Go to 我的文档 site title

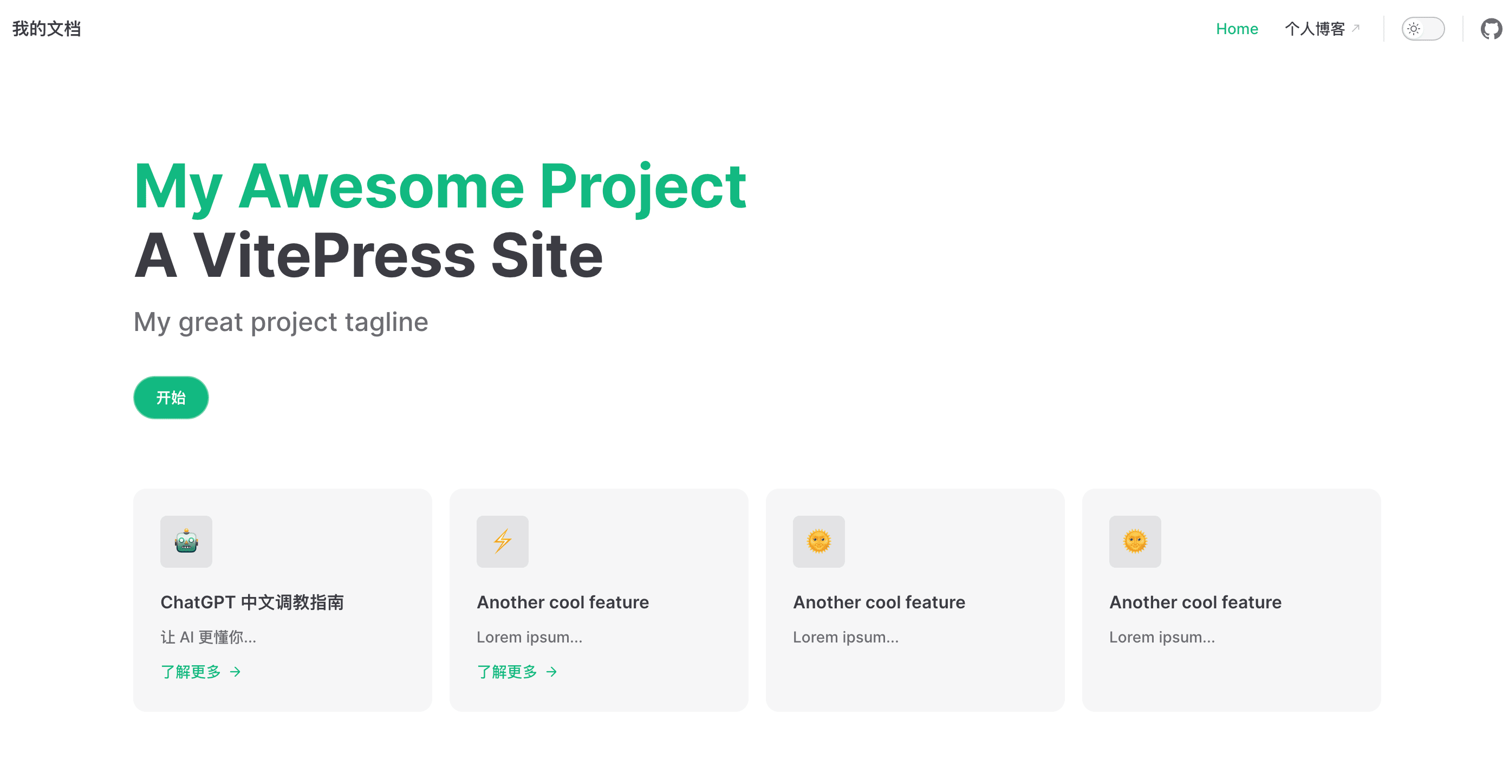(46, 29)
